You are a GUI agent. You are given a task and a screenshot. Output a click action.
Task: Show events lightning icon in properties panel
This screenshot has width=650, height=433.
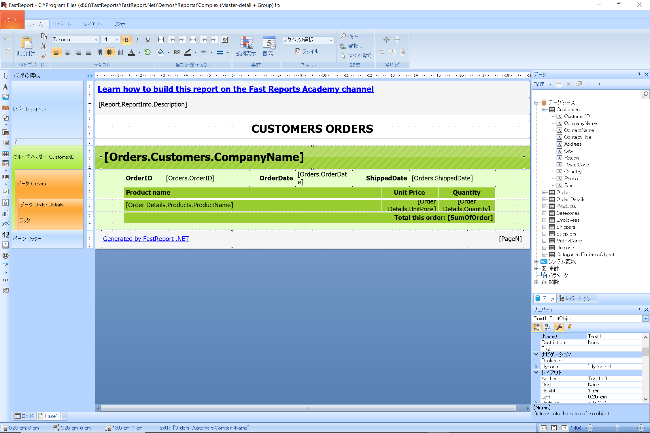(x=570, y=327)
